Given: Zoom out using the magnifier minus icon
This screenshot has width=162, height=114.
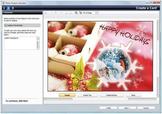Looking at the screenshot, I should point(80,13).
